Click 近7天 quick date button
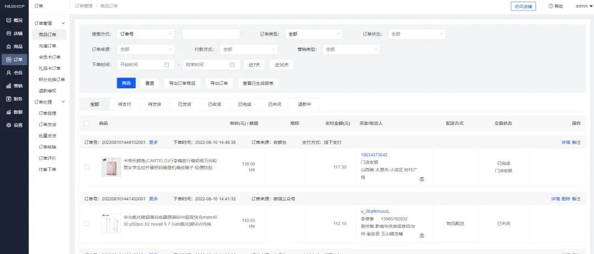The width and height of the screenshot is (594, 254). [x=254, y=65]
